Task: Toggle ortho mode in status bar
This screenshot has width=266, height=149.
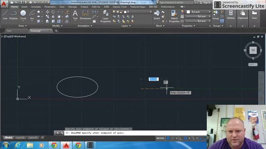Action: 181,138
